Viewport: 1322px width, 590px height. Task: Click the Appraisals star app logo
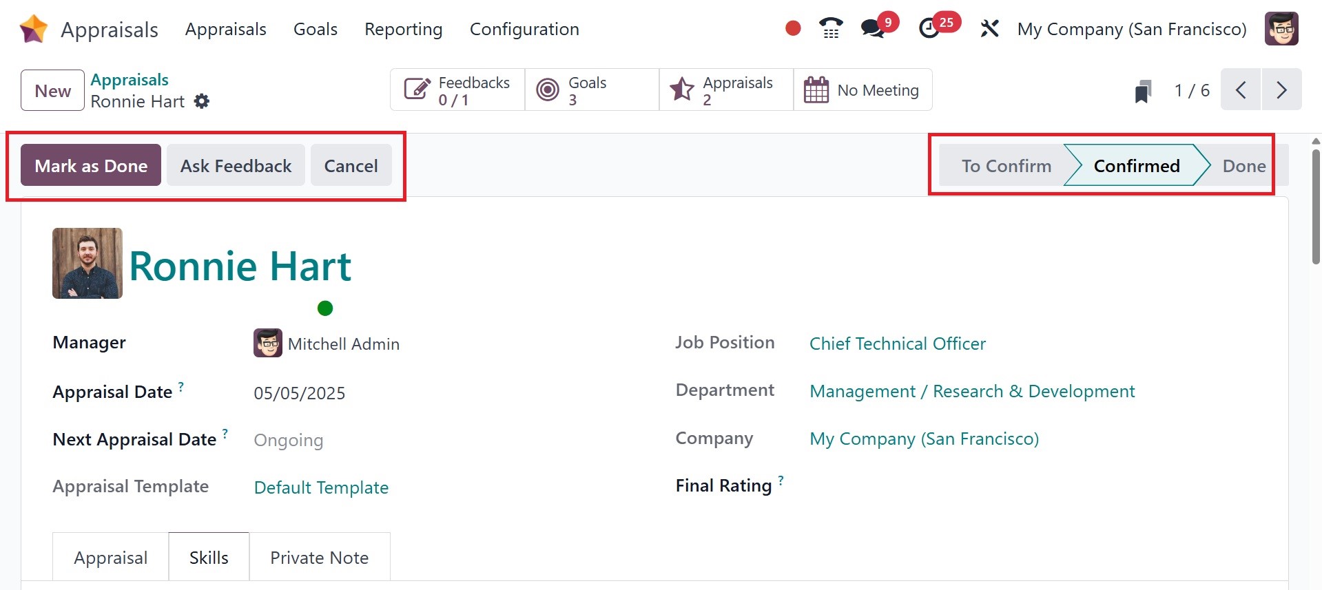pos(33,30)
